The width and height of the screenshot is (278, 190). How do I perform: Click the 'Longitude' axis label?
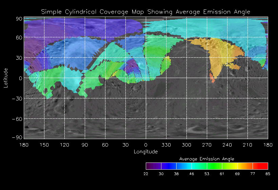coord(146,152)
